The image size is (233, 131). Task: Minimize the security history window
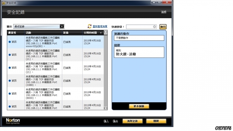(154, 2)
